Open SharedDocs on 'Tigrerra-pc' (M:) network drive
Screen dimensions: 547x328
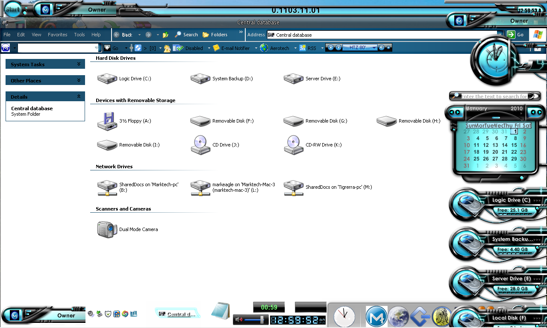pyautogui.click(x=294, y=187)
